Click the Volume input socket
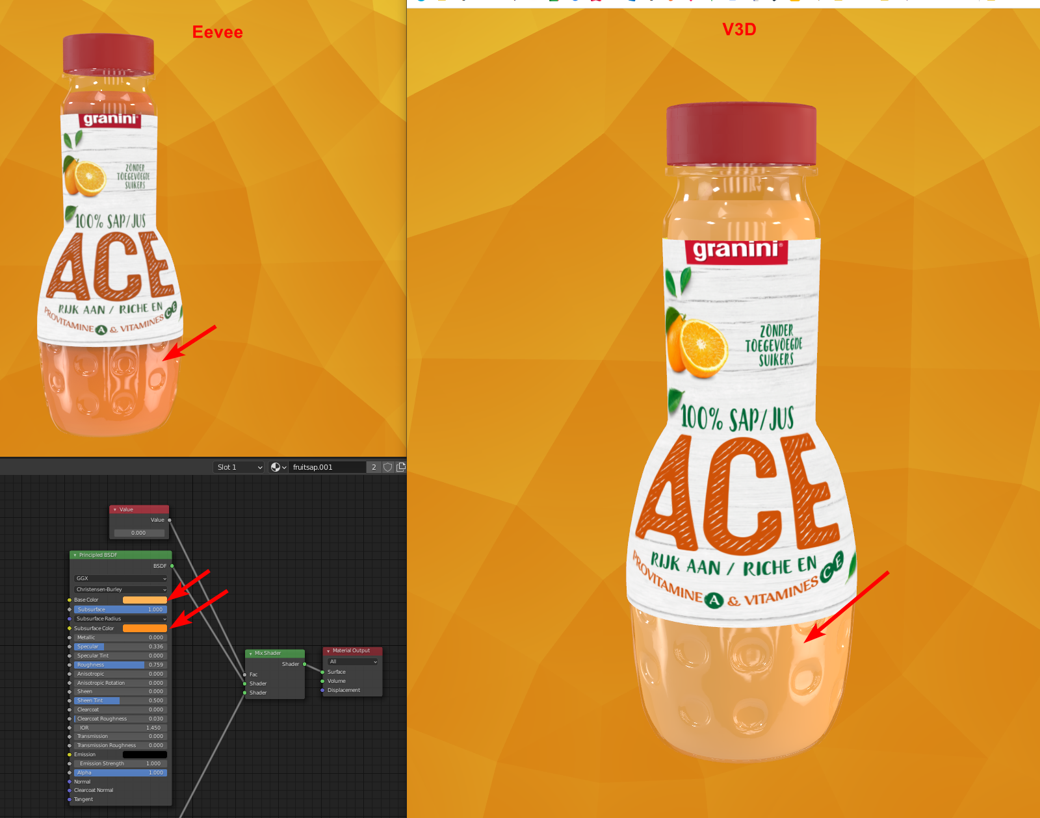 pos(322,681)
